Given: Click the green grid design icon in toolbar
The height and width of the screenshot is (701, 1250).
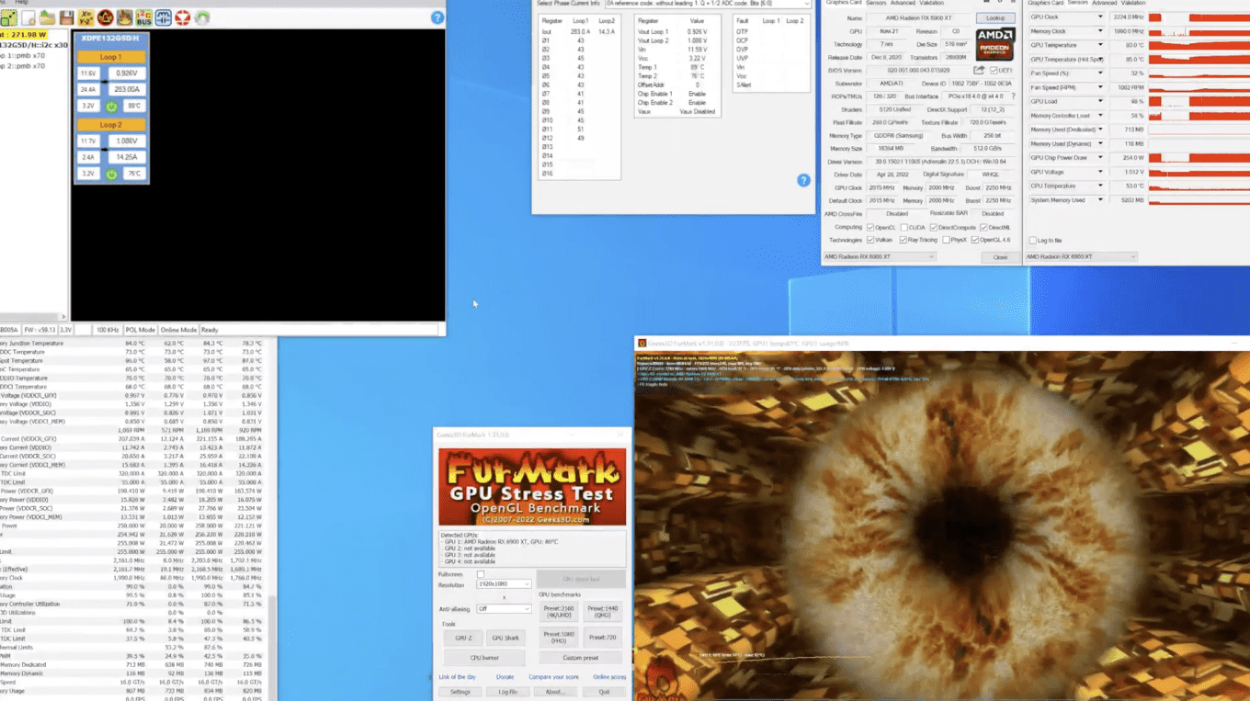Looking at the screenshot, I should [x=9, y=18].
